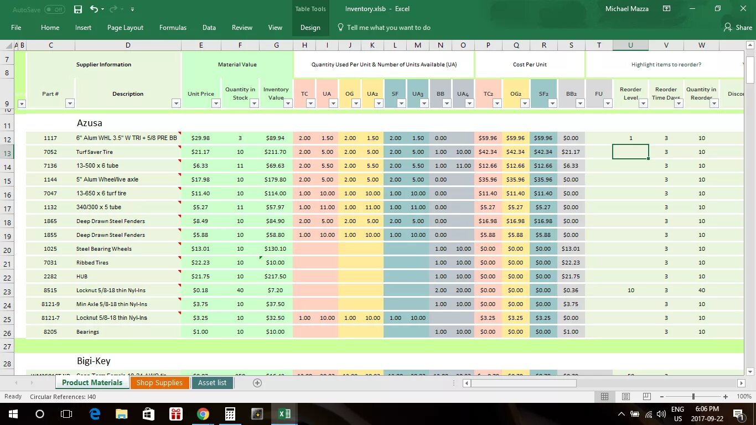Image resolution: width=756 pixels, height=425 pixels.
Task: Open Task View on the taskbar
Action: [x=66, y=414]
